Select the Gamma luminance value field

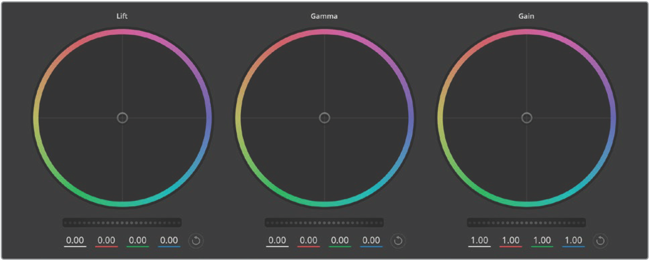click(277, 241)
